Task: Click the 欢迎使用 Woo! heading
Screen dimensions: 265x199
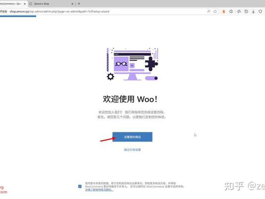Action: 130,99
